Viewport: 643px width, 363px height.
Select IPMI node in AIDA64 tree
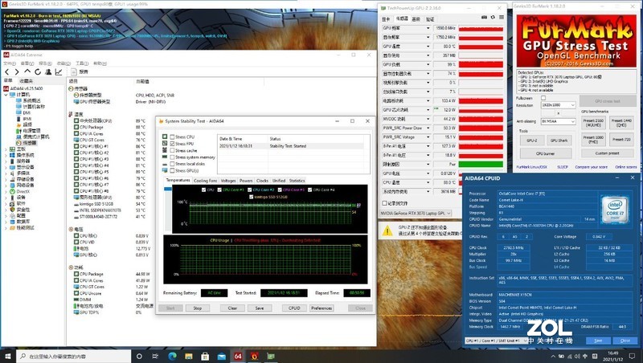pos(27,119)
